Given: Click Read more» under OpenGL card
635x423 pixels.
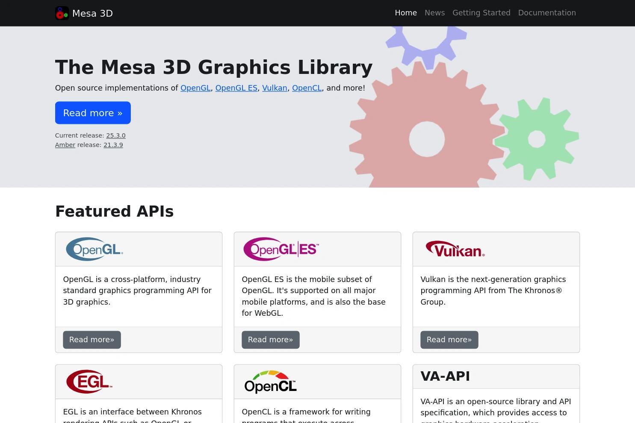Looking at the screenshot, I should (x=92, y=340).
